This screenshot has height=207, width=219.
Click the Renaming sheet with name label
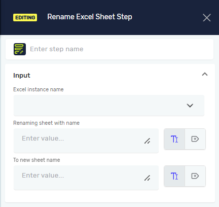point(46,123)
